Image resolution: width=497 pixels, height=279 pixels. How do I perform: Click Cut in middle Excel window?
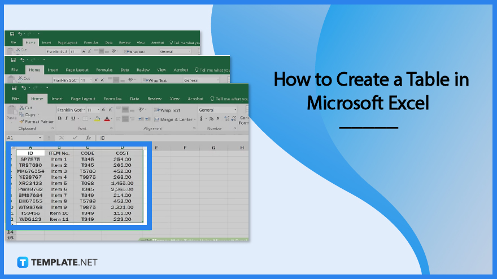tap(24, 78)
